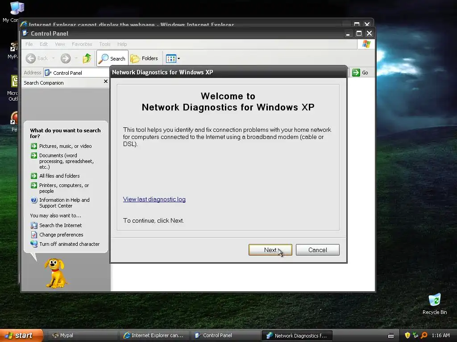Click the magnifier search tray icon
The image size is (457, 342).
click(x=424, y=335)
